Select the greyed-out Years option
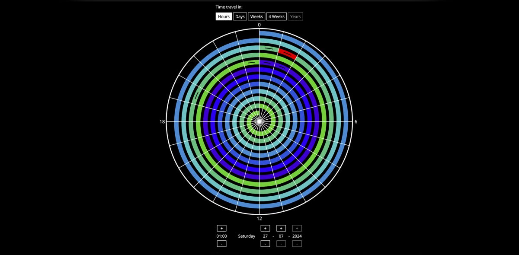Screen dimensions: 519x255 pyautogui.click(x=295, y=16)
